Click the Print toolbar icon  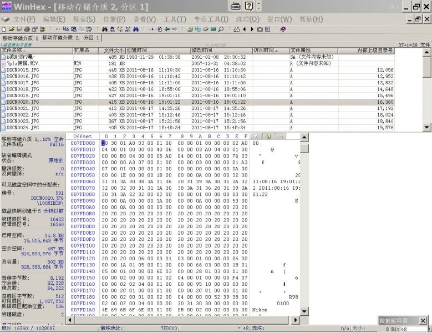(x=26, y=29)
